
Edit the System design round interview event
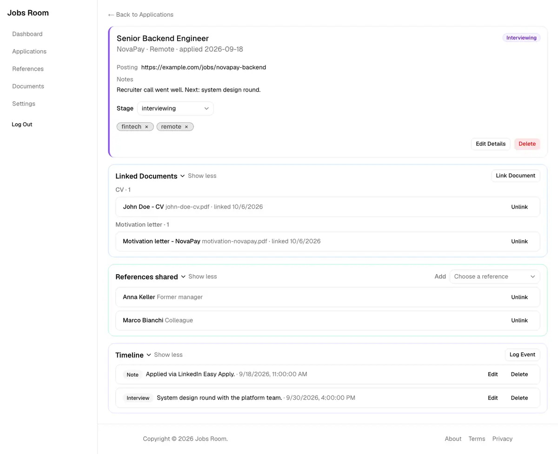(493, 398)
